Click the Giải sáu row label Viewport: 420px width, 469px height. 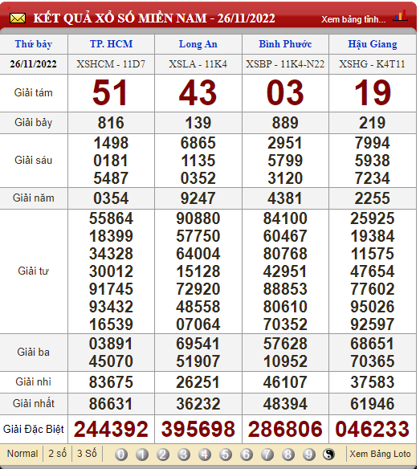(x=34, y=161)
